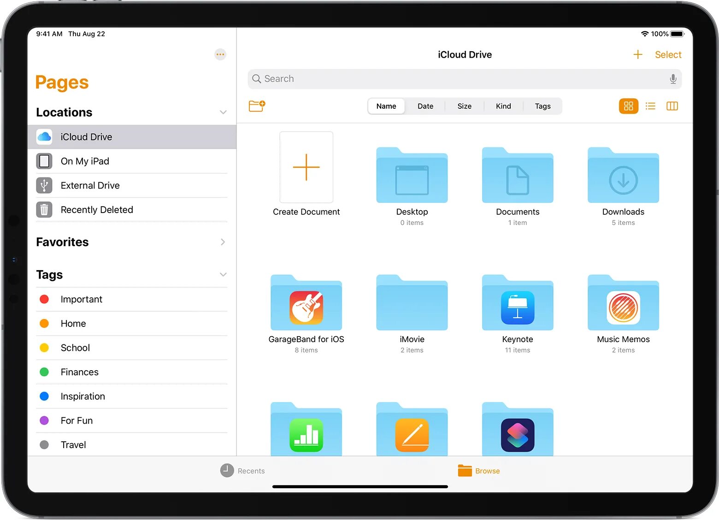
Task: Tap Create Document
Action: [x=306, y=167]
